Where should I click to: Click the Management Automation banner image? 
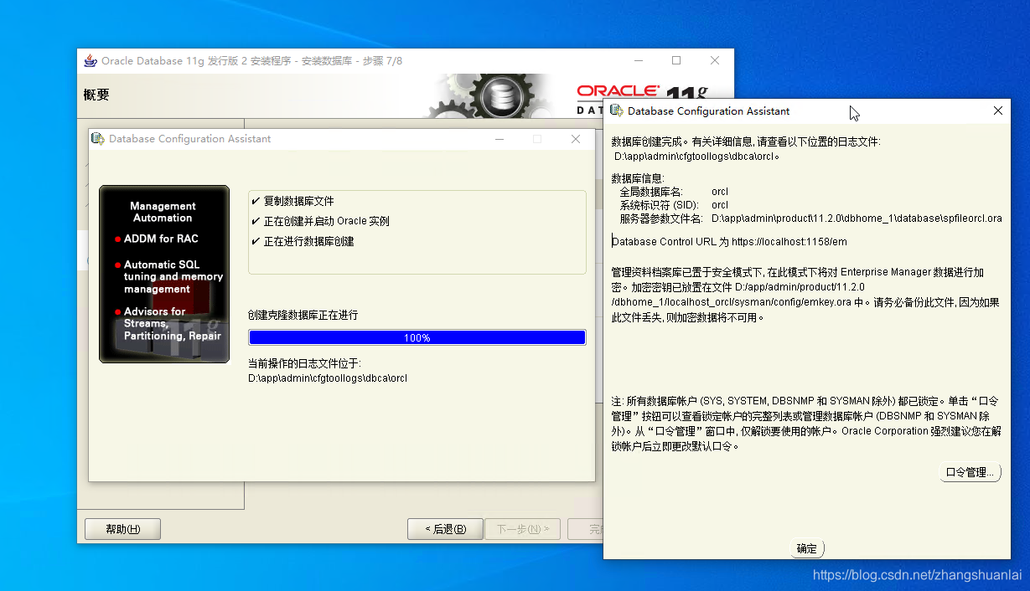[164, 274]
